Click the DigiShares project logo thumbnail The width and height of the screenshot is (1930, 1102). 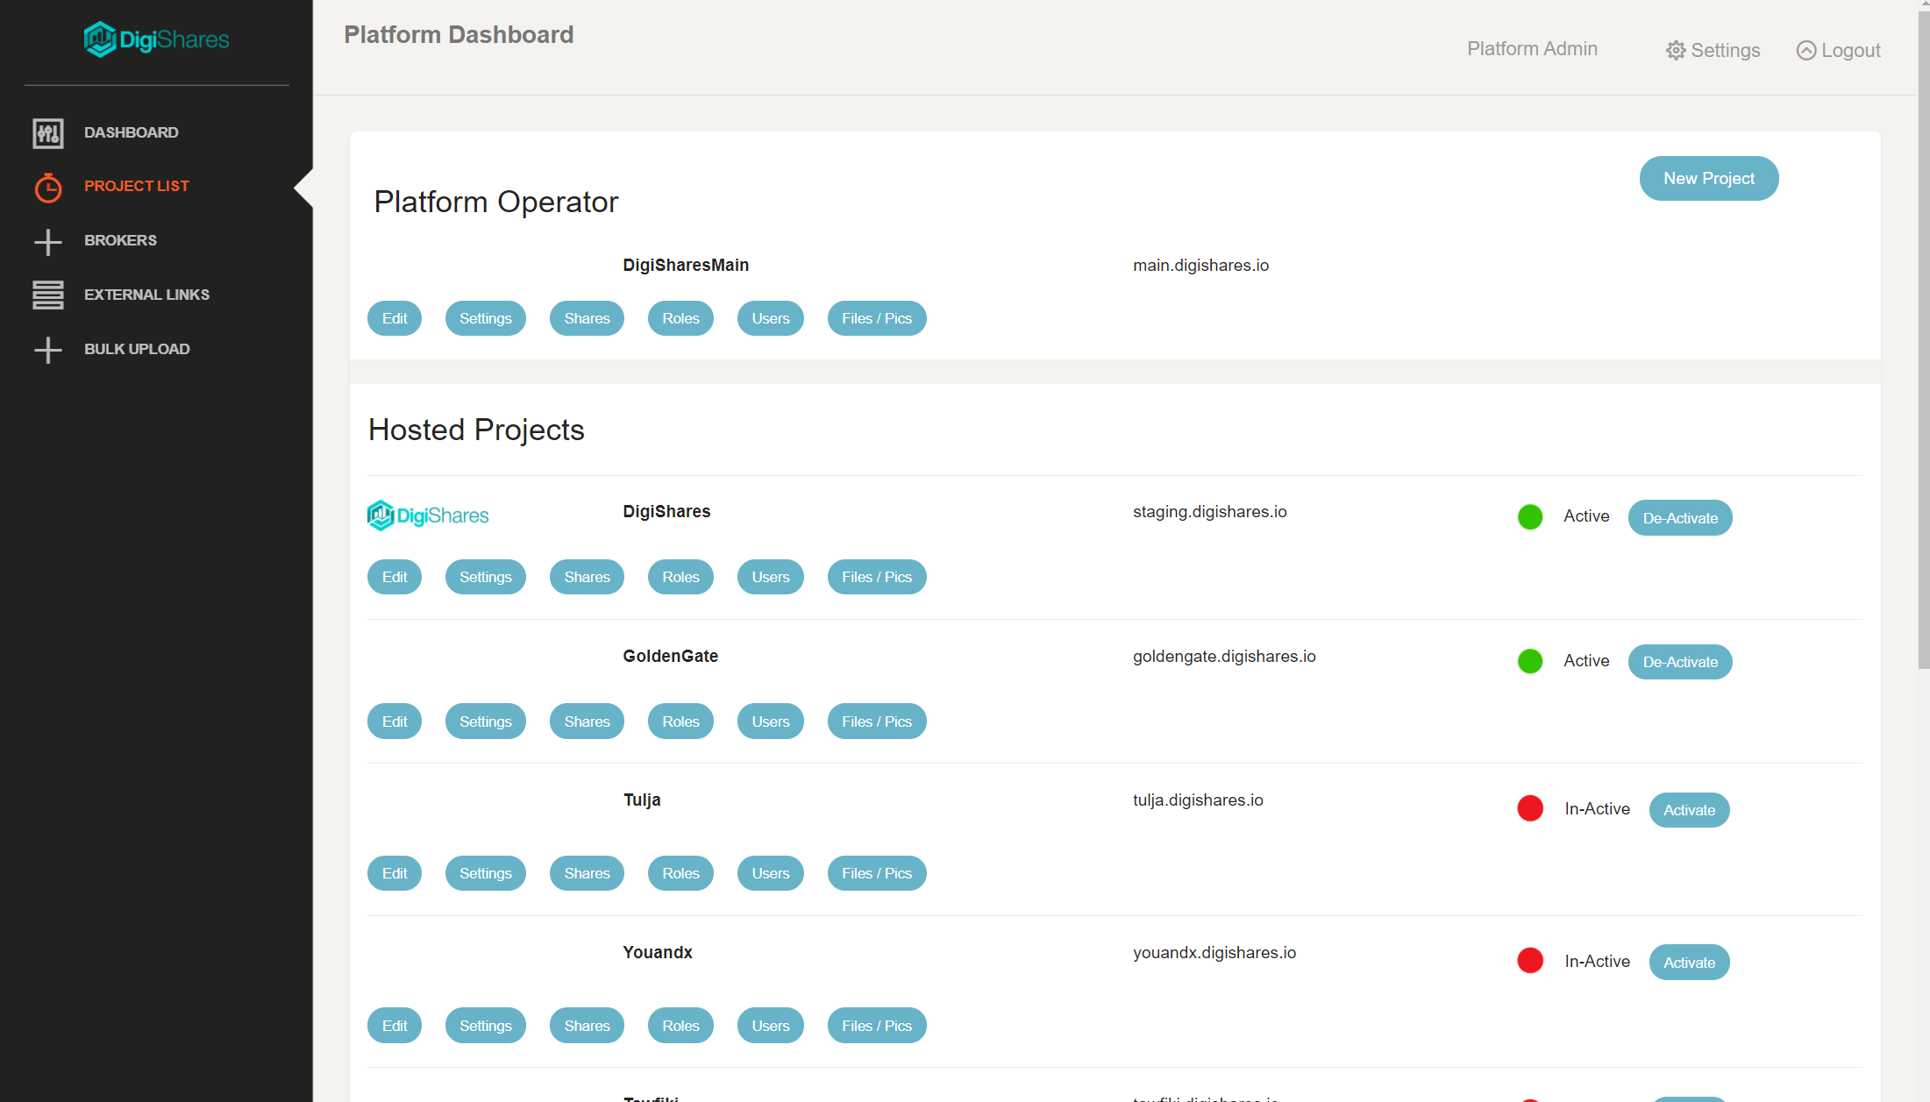point(428,515)
